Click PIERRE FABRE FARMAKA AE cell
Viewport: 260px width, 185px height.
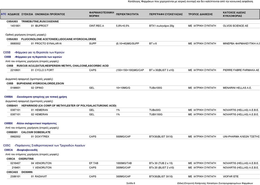click(241, 70)
